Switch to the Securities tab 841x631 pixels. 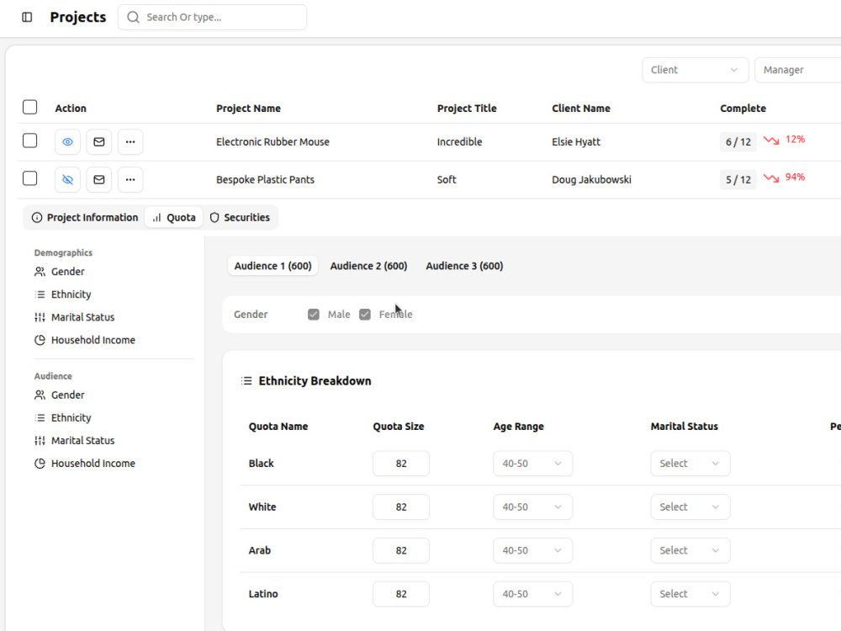point(240,217)
